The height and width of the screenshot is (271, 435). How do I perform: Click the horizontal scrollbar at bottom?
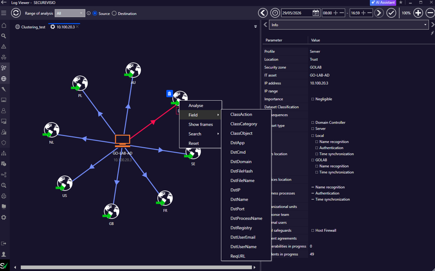[x=136, y=267]
